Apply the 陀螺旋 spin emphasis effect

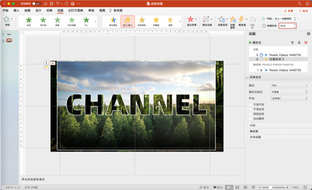156,21
